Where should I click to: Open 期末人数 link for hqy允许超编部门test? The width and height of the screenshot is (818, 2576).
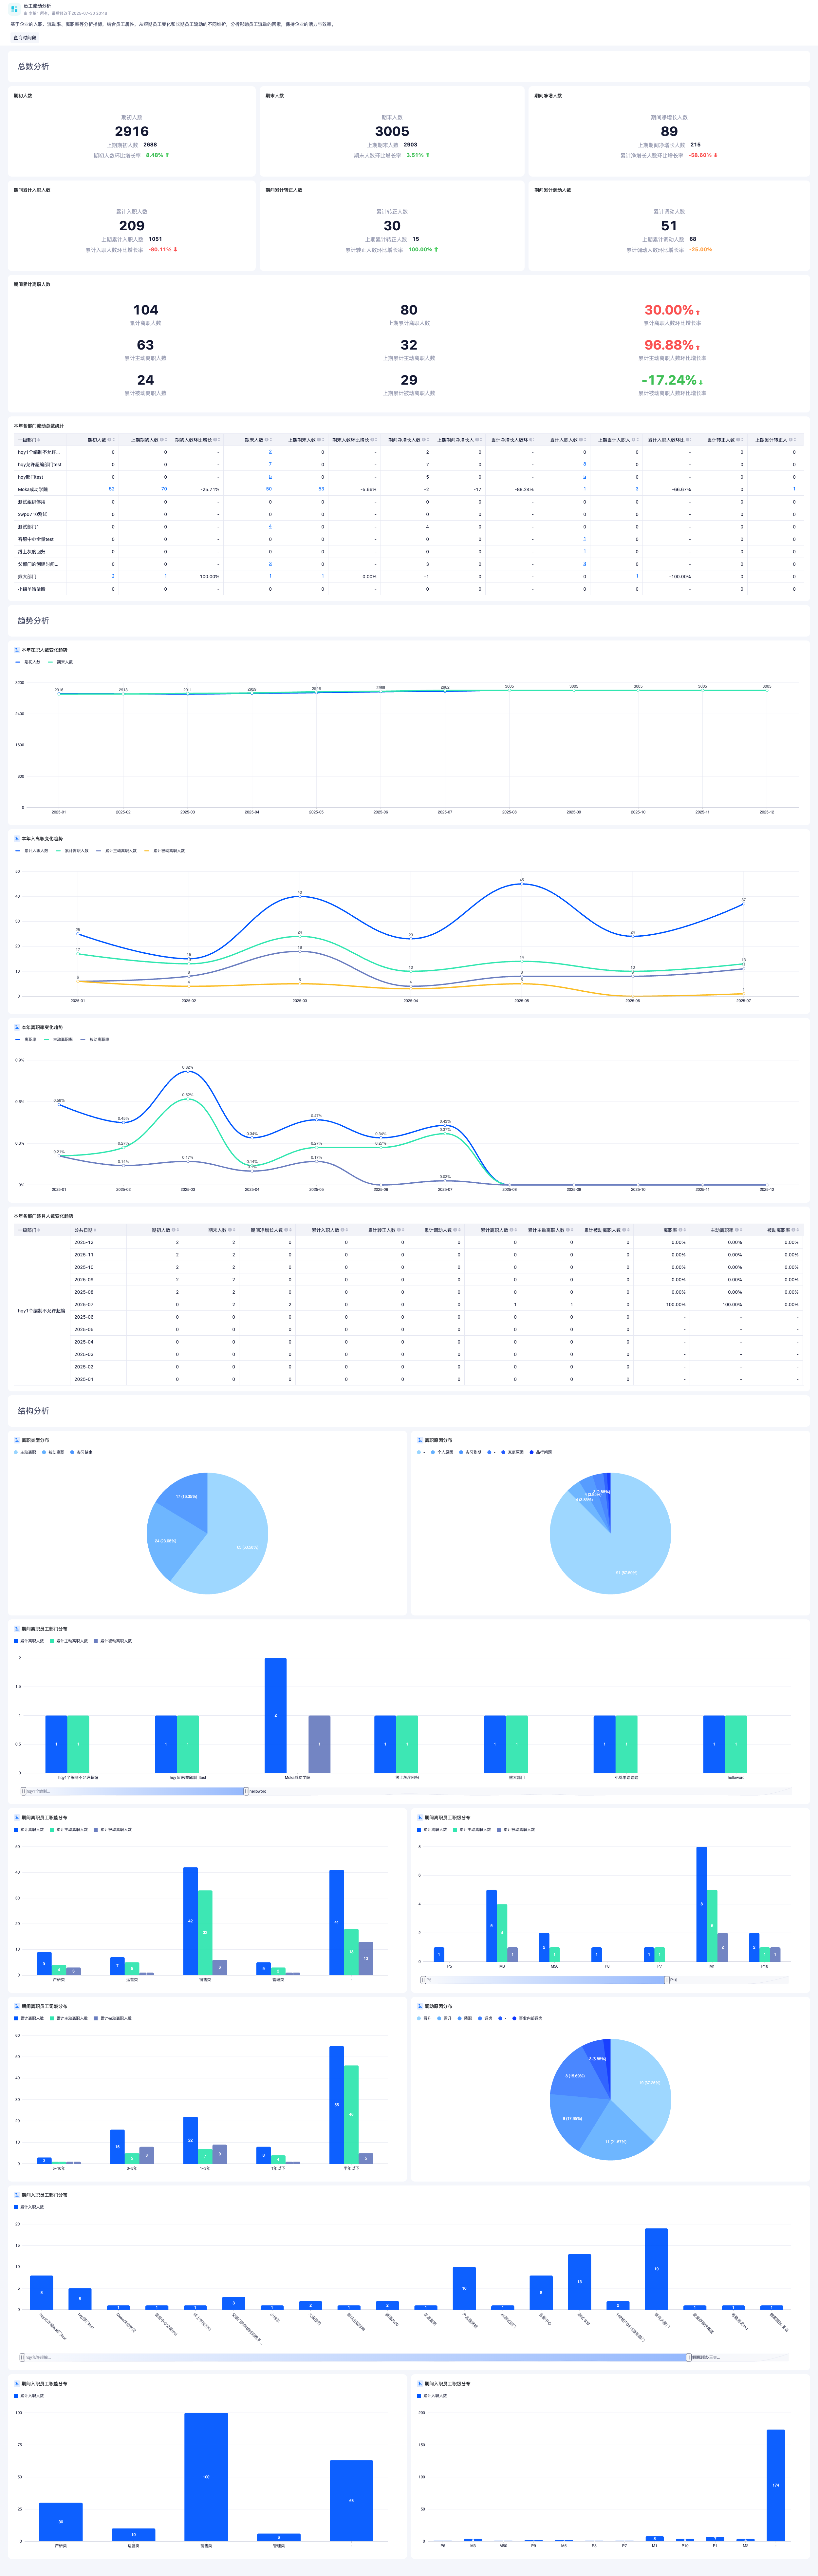pyautogui.click(x=270, y=464)
